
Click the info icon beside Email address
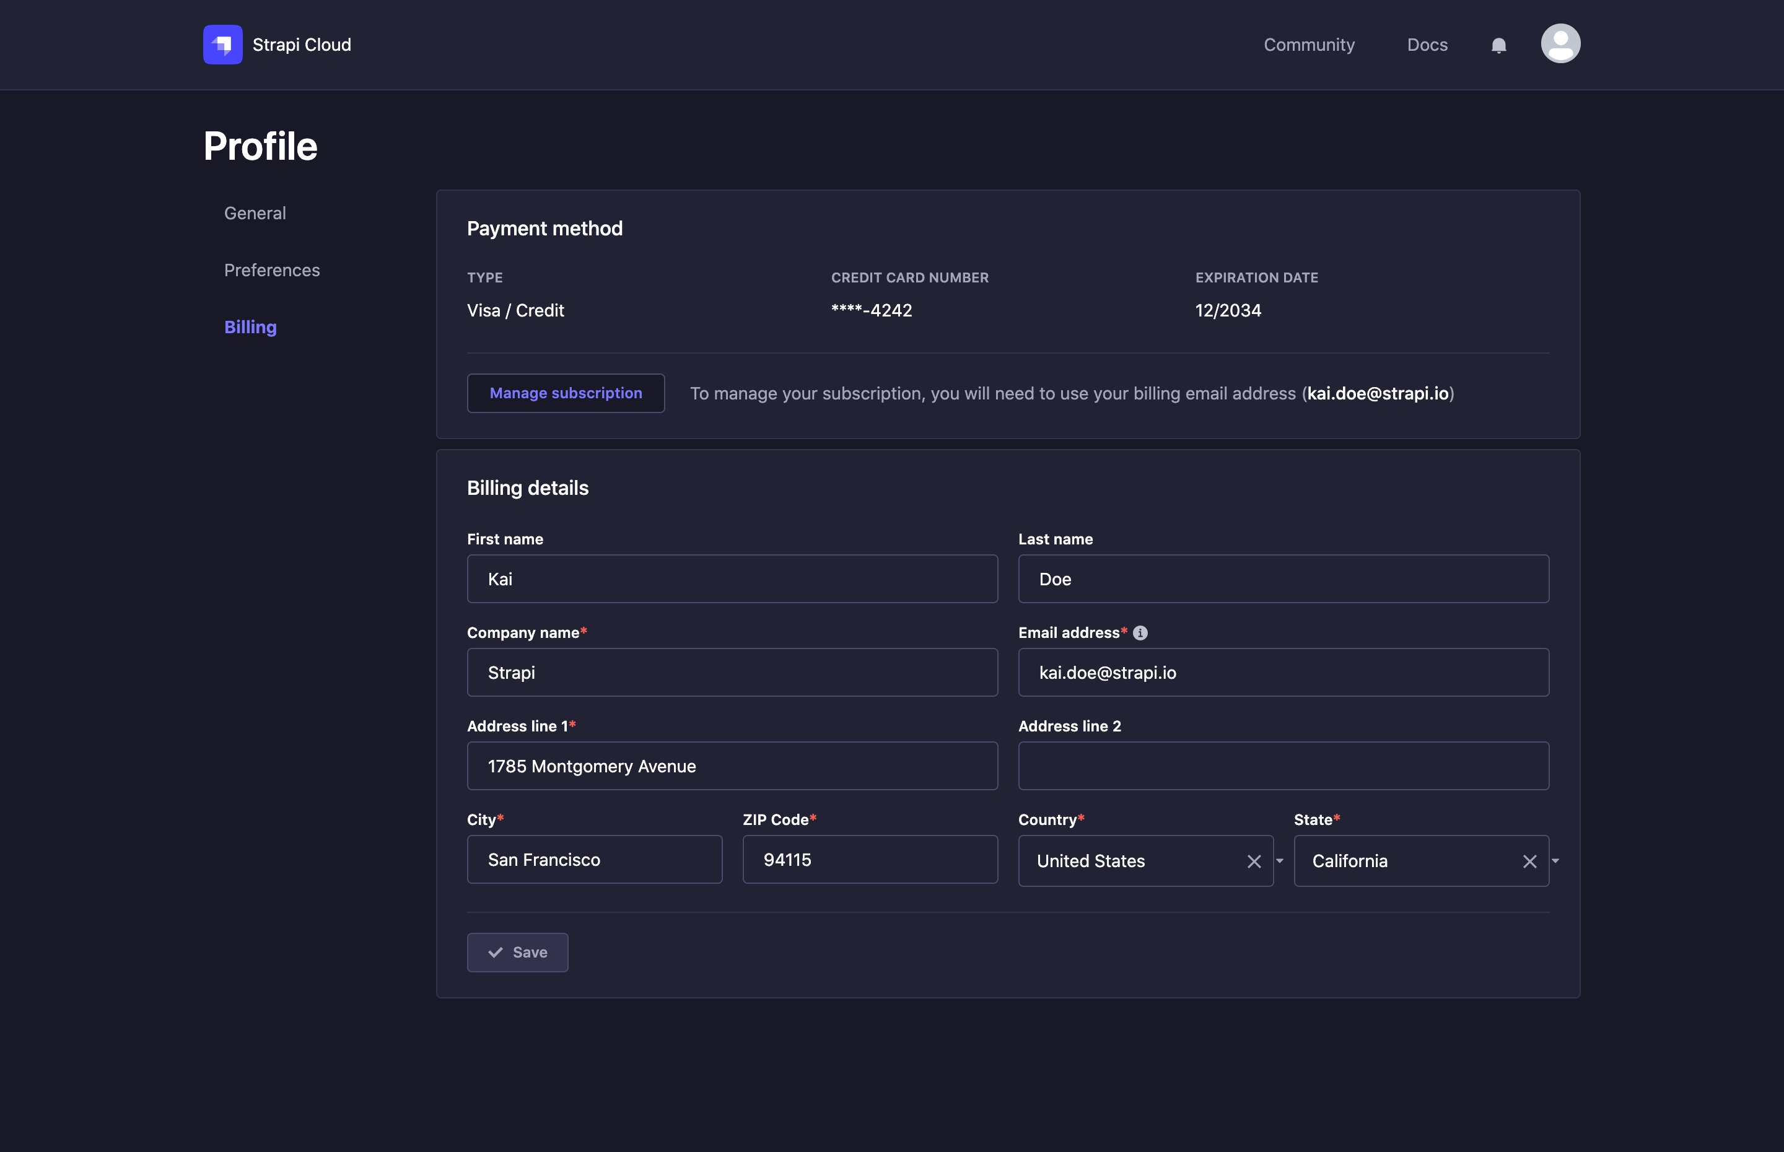[1140, 632]
